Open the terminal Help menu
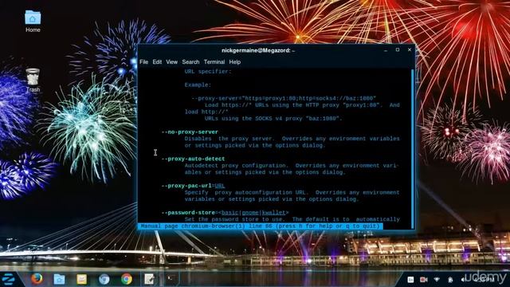Viewport: 510px width, 287px height. (x=235, y=62)
